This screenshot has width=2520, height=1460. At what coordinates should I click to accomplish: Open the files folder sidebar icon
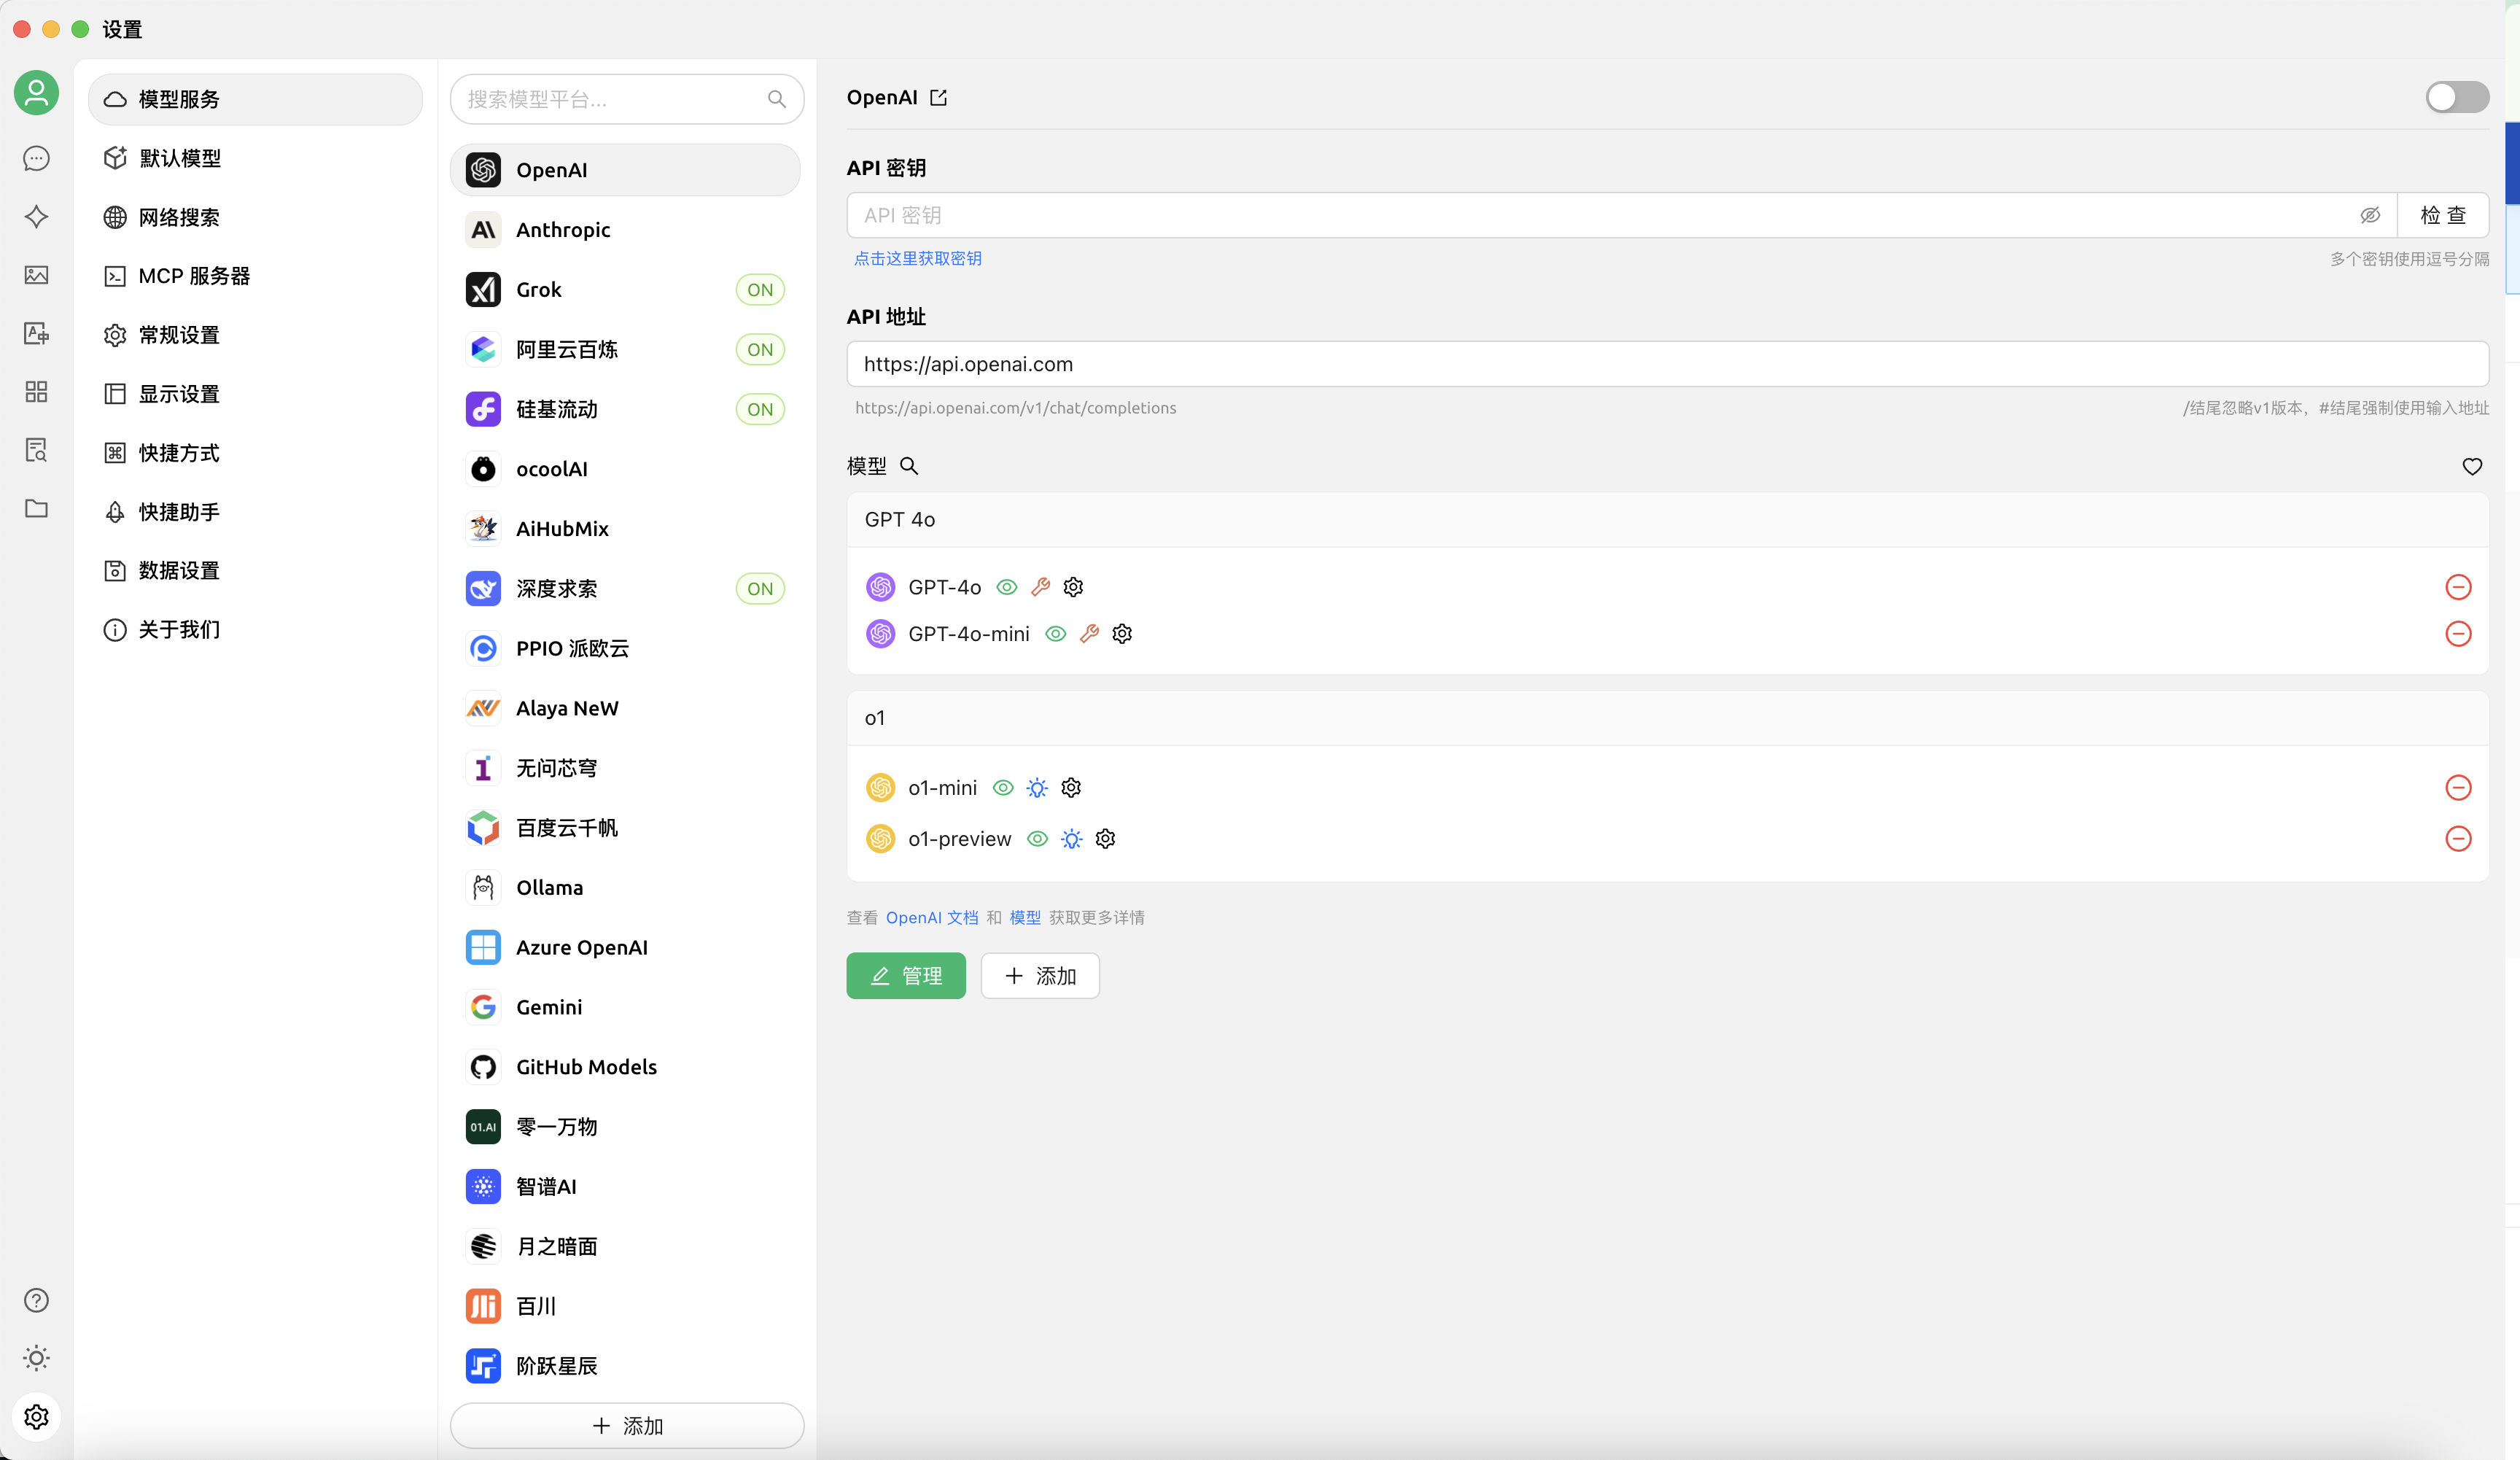coord(36,508)
